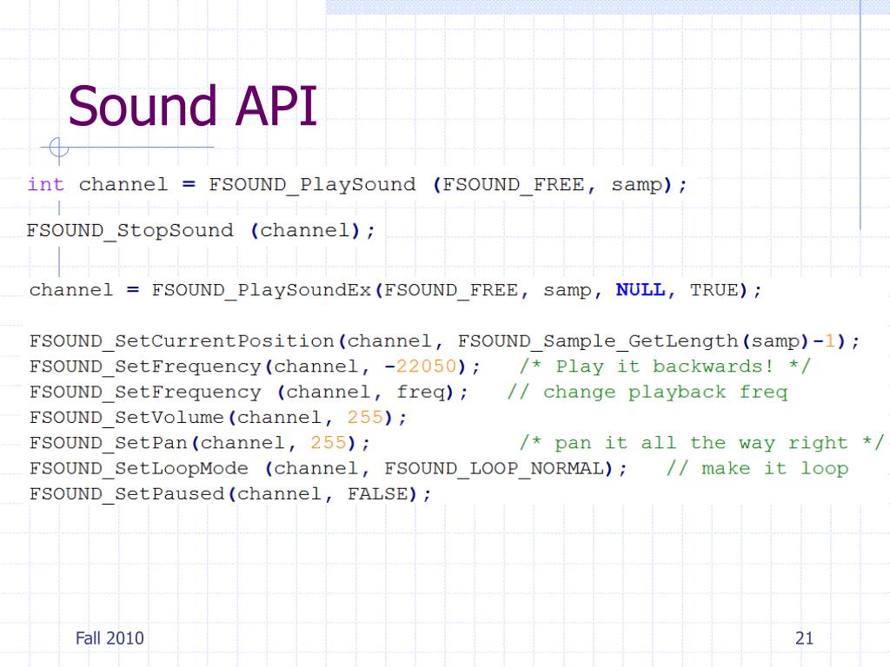This screenshot has width=890, height=667.
Task: Click the 'FSOUND_StopSound (channel);' line
Action: click(x=201, y=231)
